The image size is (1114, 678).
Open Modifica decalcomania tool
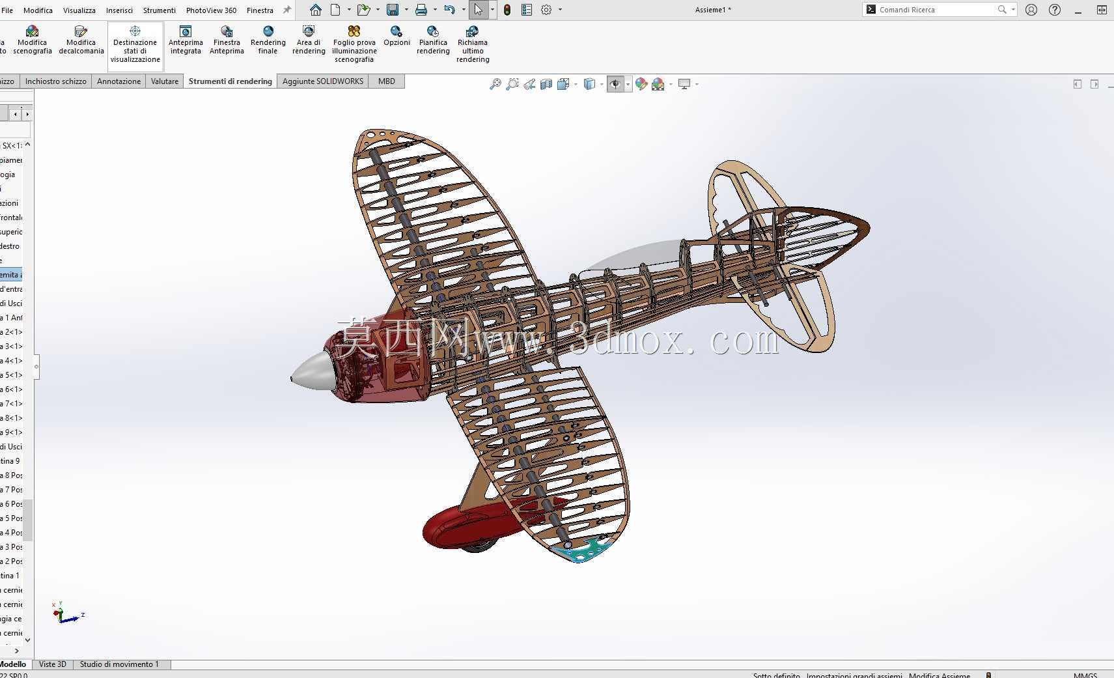point(81,40)
